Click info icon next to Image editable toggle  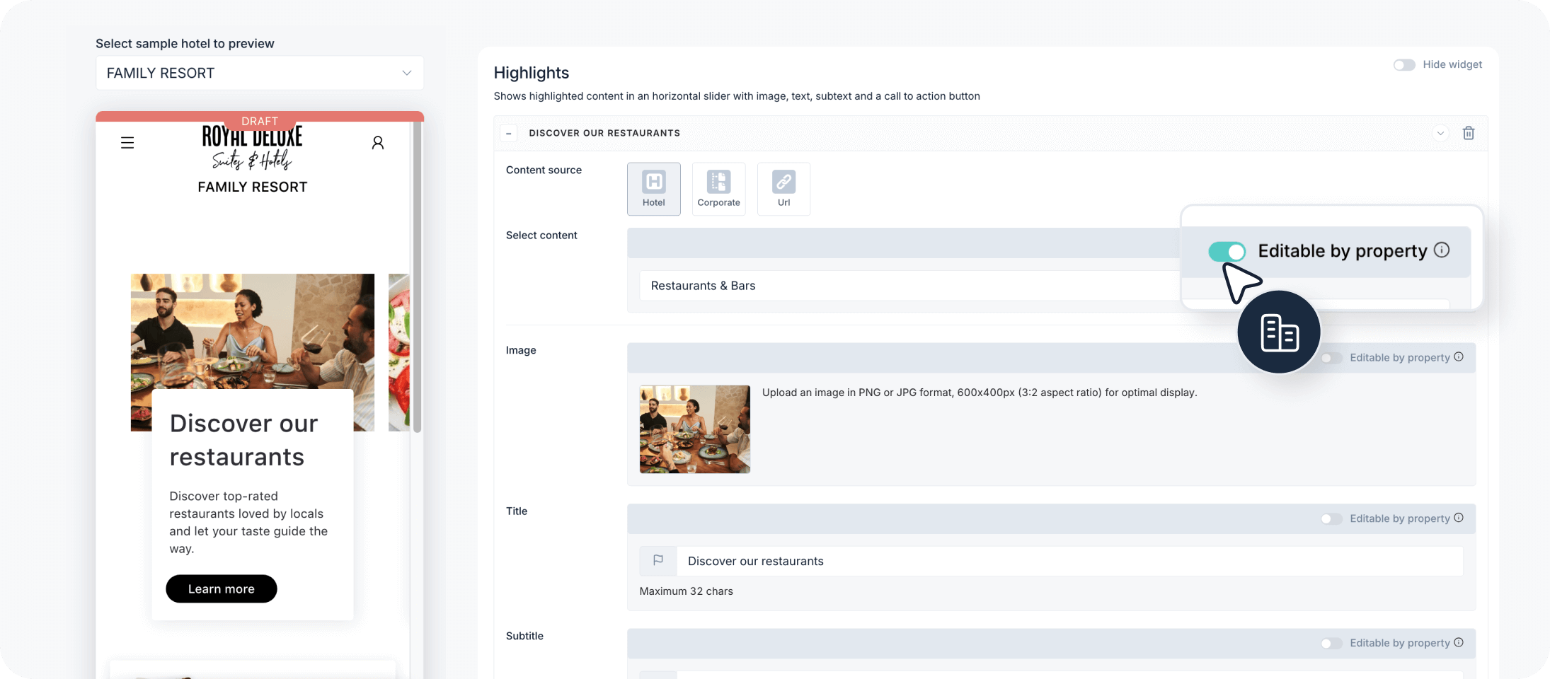pos(1459,357)
